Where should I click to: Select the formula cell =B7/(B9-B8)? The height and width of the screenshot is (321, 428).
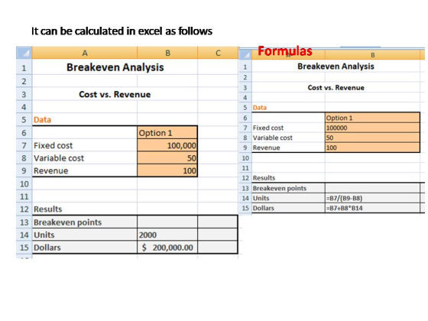[x=373, y=198]
